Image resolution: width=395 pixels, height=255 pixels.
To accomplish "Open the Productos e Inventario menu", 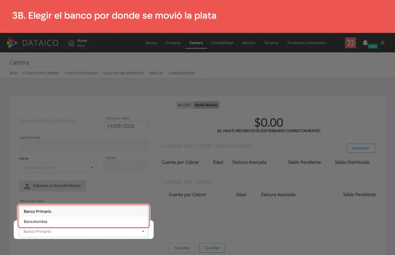I will click(306, 43).
